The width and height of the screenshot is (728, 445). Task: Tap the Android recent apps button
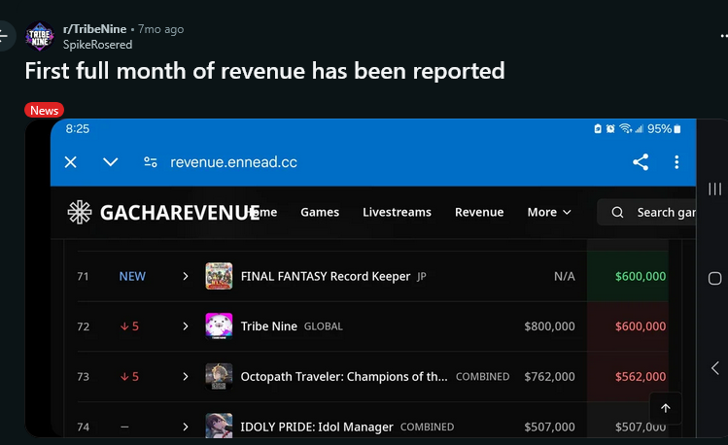(x=714, y=188)
